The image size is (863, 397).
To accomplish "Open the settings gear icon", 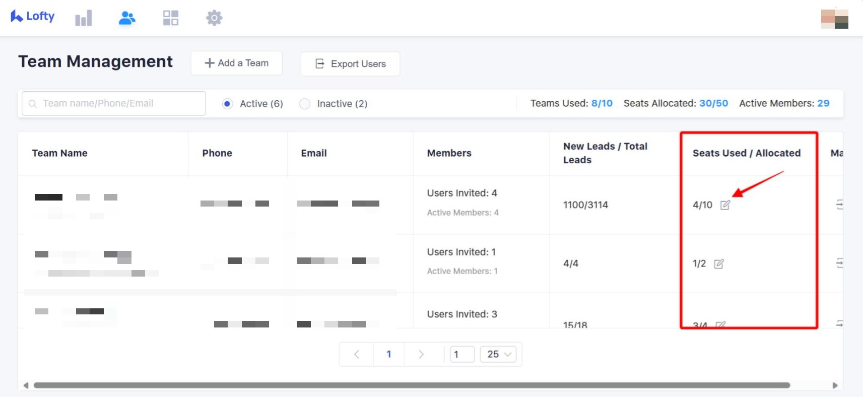I will pos(214,18).
